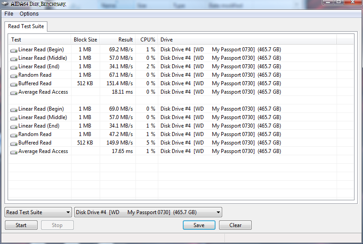Select the 69.2 MB/s result value

pos(121,50)
